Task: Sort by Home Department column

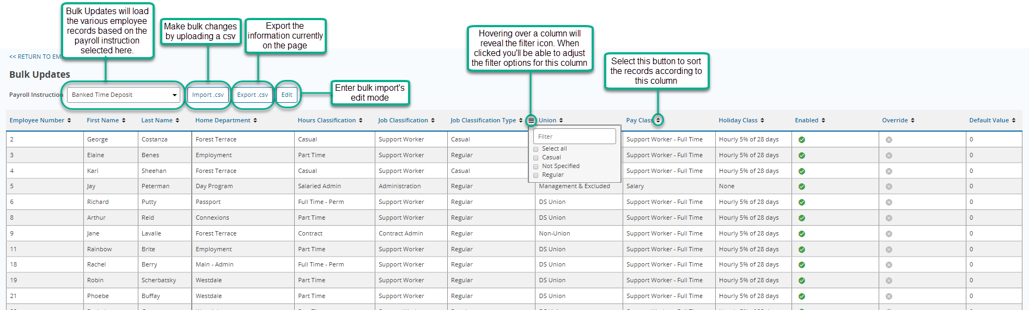Action: pyautogui.click(x=255, y=121)
